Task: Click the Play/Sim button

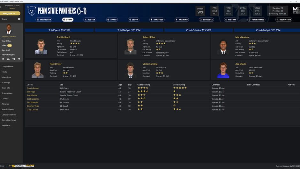Action: (10, 13)
